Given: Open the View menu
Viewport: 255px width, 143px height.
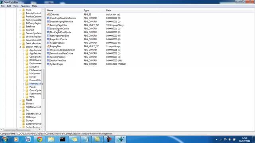Looking at the screenshot, I should 16,6.
